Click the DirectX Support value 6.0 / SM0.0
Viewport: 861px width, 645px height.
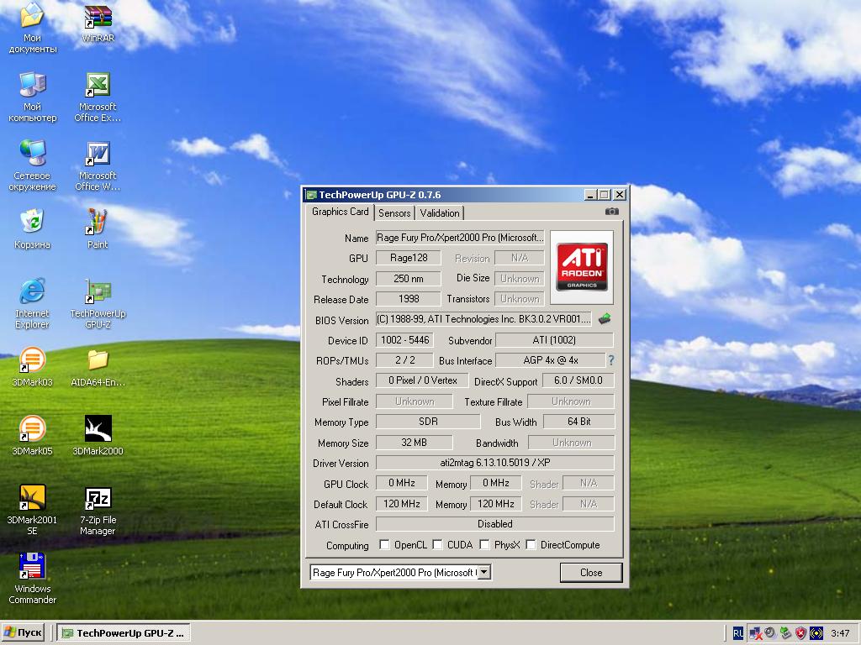pos(578,380)
